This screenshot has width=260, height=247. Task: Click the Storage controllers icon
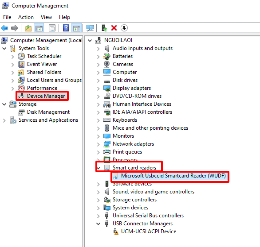pyautogui.click(x=107, y=200)
